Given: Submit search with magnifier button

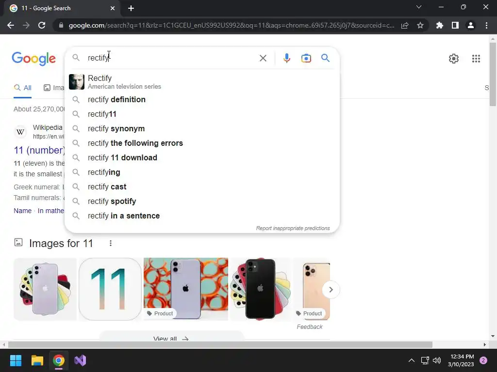Looking at the screenshot, I should click(325, 58).
